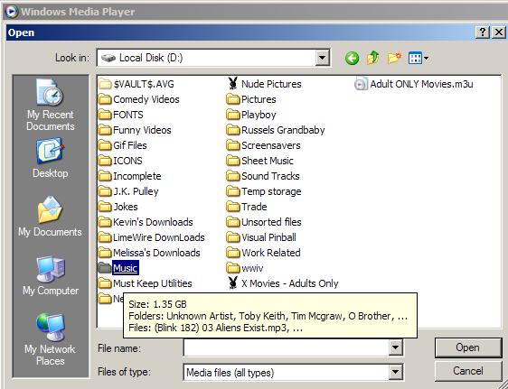Select the Comedy Videos folder
The width and height of the screenshot is (508, 389).
(138, 99)
